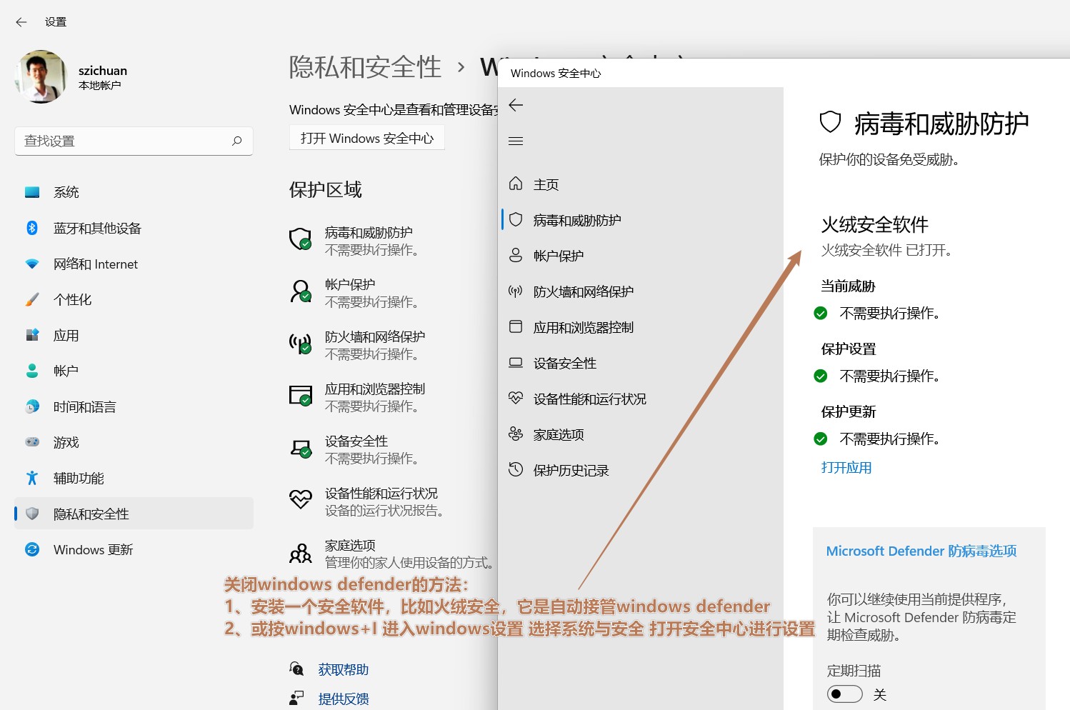This screenshot has width=1070, height=710.
Task: Expand Microsoft Defender 防病毒选项 section
Action: pyautogui.click(x=921, y=551)
